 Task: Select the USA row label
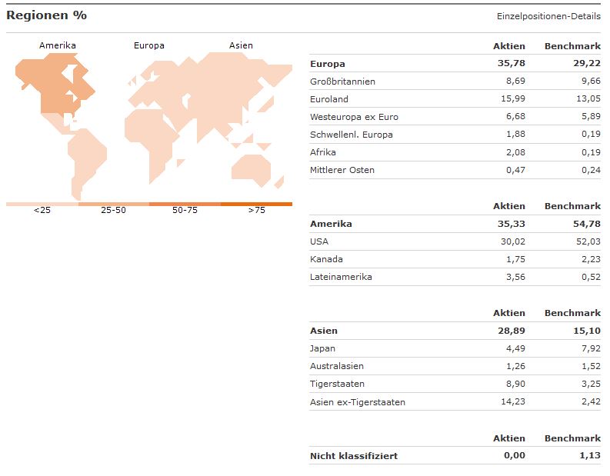(318, 241)
